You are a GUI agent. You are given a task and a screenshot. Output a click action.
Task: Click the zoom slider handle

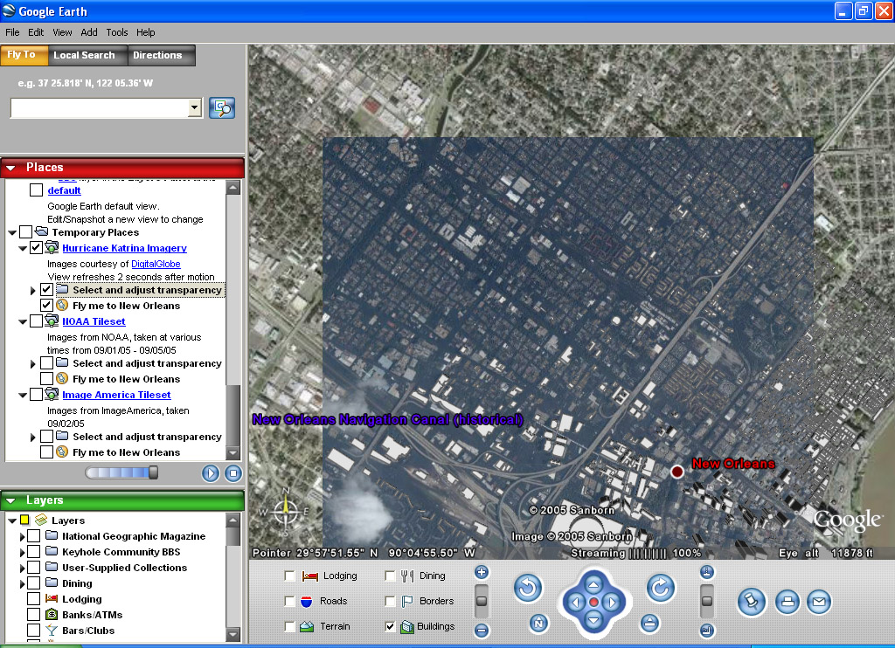tap(482, 601)
